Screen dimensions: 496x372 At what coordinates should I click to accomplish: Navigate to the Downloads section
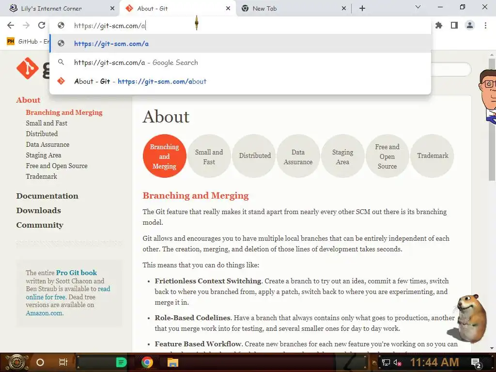pos(39,210)
